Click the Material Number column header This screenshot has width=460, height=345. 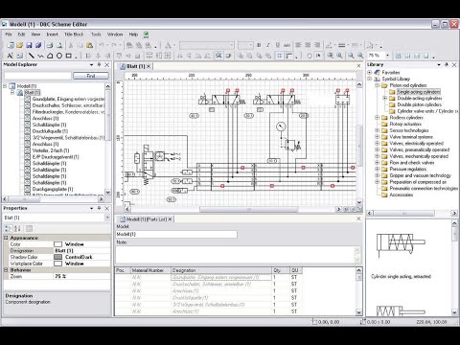(x=150, y=270)
